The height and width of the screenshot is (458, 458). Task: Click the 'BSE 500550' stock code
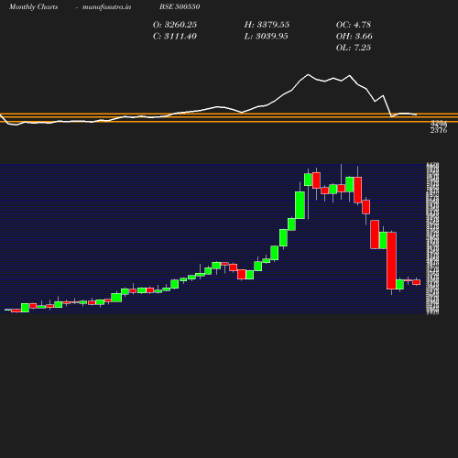coord(180,6)
